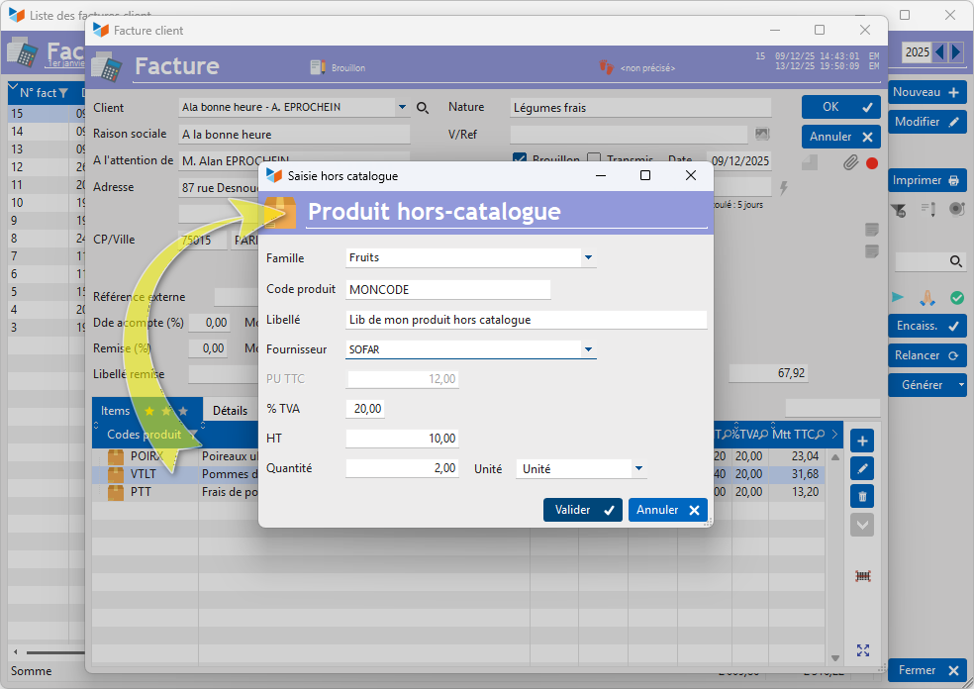
Task: Click the Valider button
Action: click(x=583, y=510)
